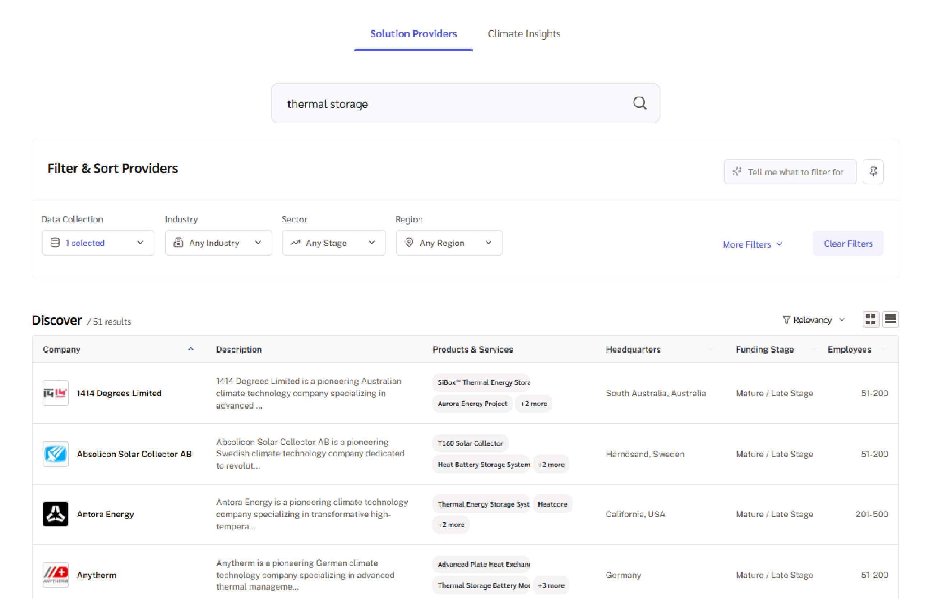Expand the More Filters link
The width and height of the screenshot is (934, 599).
(752, 244)
